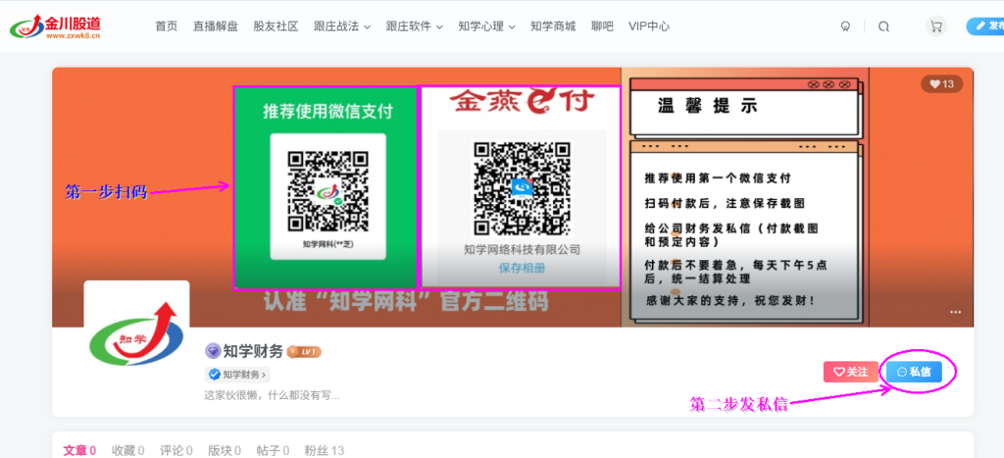This screenshot has width=1004, height=458.
Task: Expand the 跟庄战法 dropdown menu
Action: point(342,26)
